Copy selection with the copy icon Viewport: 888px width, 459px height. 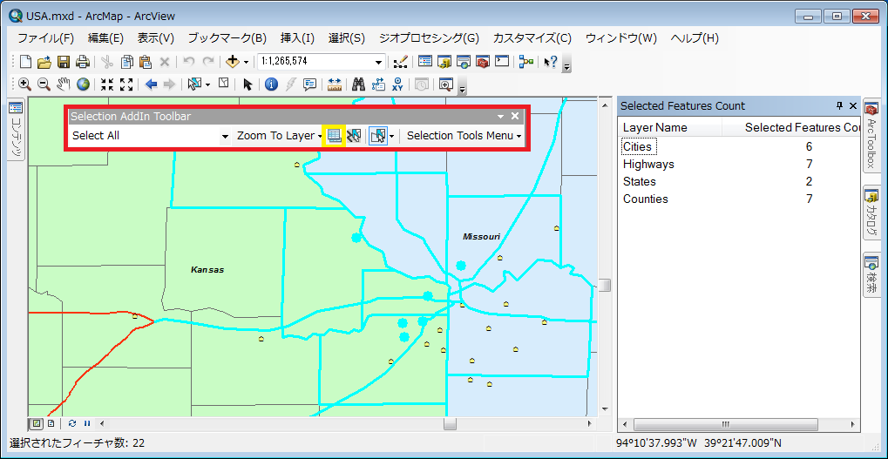point(126,61)
